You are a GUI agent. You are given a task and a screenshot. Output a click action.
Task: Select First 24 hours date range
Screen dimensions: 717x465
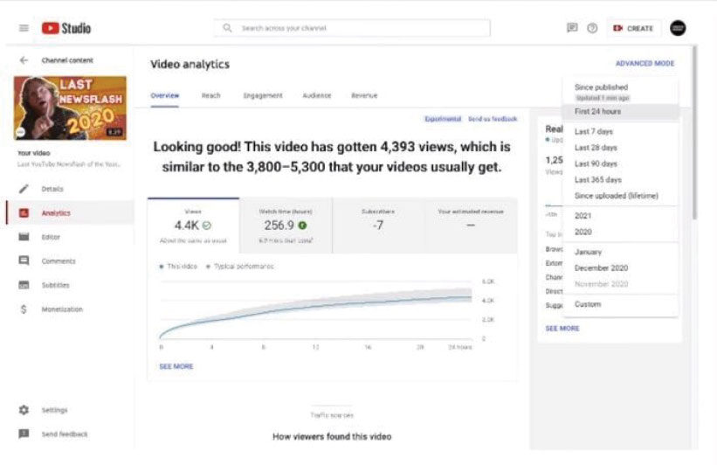point(598,112)
